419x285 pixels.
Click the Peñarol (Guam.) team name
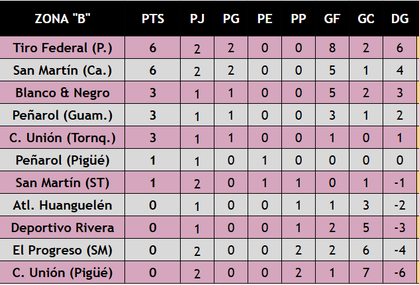click(63, 116)
